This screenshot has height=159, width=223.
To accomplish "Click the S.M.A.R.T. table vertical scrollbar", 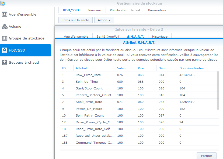I will (218, 91).
